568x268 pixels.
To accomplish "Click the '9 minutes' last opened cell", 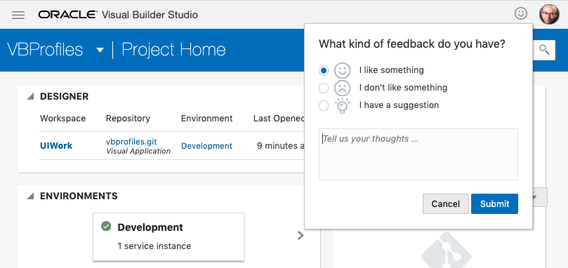I will coord(281,146).
